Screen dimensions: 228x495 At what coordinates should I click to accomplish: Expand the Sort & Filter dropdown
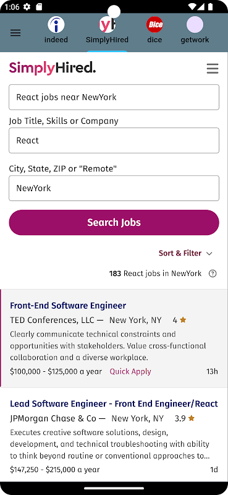click(185, 253)
